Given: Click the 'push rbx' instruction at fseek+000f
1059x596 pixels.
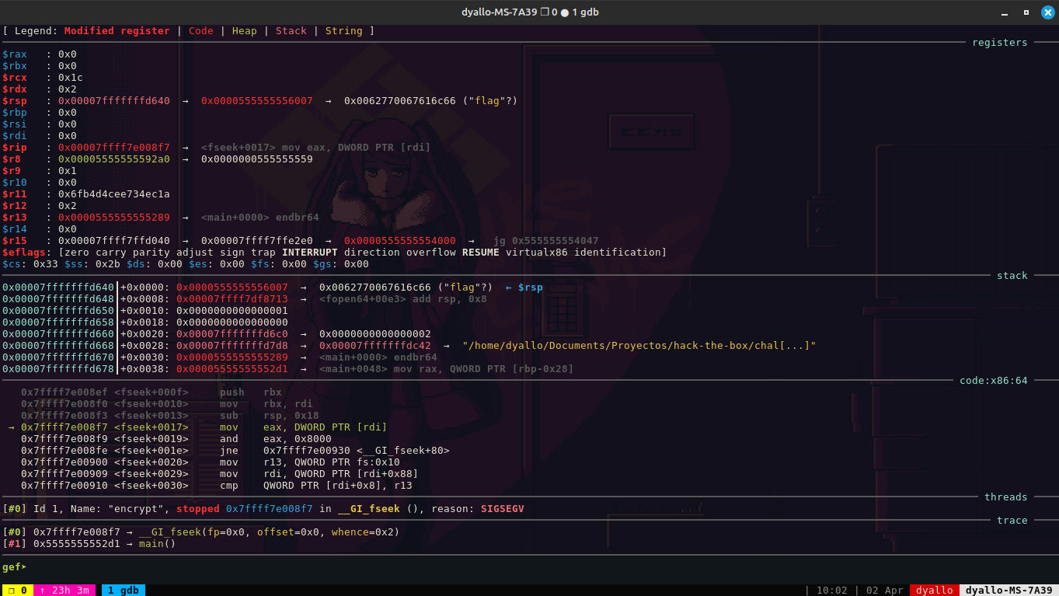Looking at the screenshot, I should 250,392.
